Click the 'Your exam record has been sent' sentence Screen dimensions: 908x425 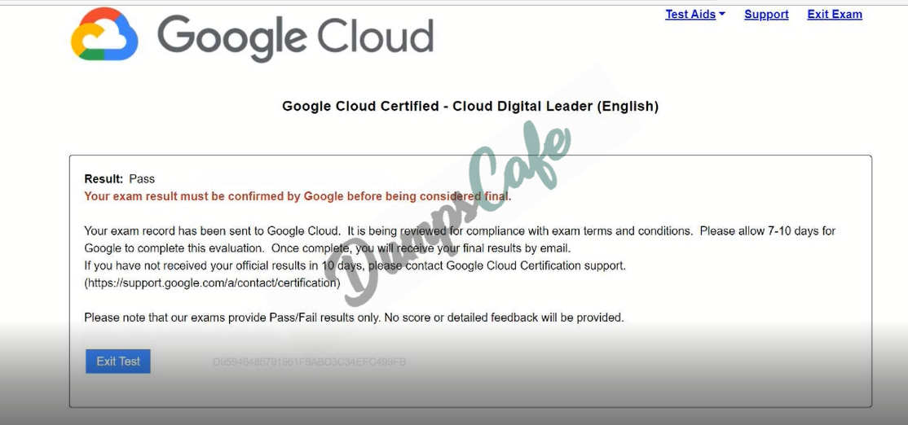point(213,230)
